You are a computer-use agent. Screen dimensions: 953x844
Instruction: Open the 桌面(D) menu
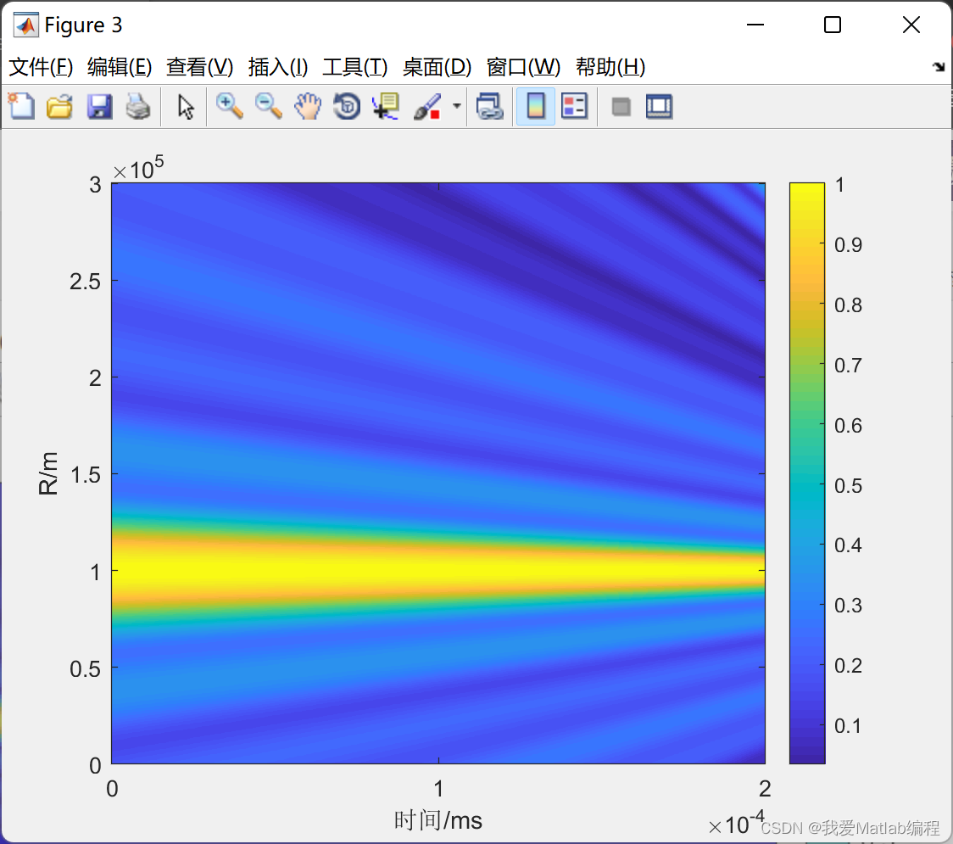pos(437,67)
